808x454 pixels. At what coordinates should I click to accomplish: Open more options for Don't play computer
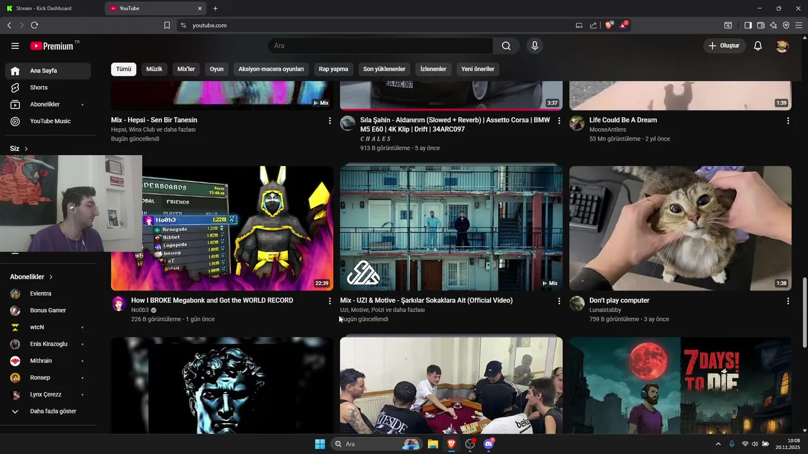pos(788,301)
